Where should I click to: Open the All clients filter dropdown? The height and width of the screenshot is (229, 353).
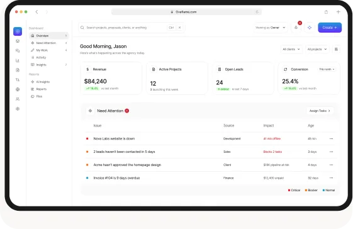click(x=291, y=49)
